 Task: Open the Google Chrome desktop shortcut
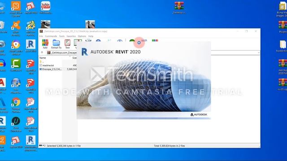(16, 105)
